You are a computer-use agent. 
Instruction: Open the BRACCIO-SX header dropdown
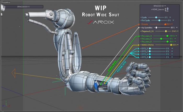point(165,6)
